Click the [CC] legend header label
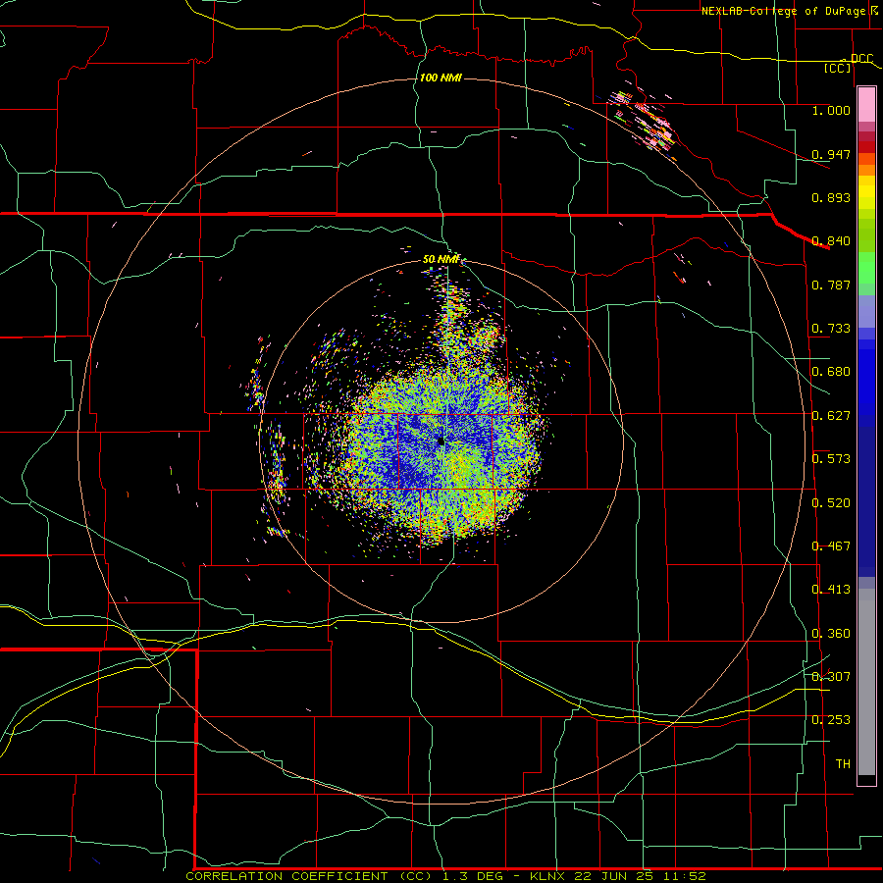Image resolution: width=883 pixels, height=883 pixels. [x=838, y=68]
